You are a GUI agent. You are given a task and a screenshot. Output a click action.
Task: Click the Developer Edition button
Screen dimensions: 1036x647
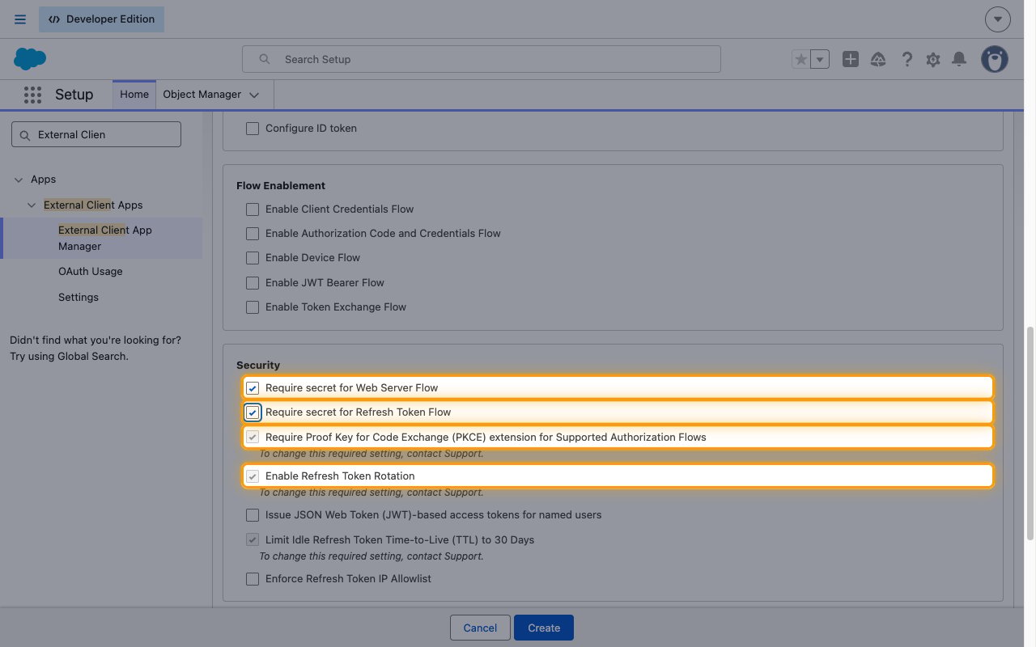pyautogui.click(x=101, y=19)
